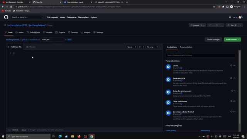The height and width of the screenshot is (139, 247).
Task: Expand the Fork dropdown arrow
Action: point(222,25)
